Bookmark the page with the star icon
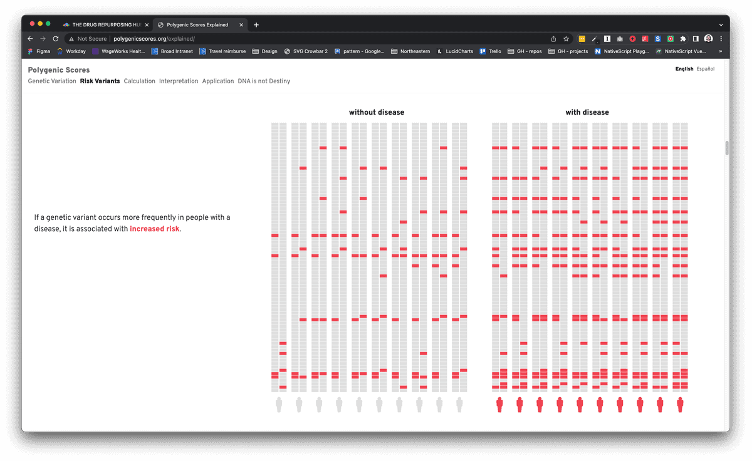 (x=566, y=38)
